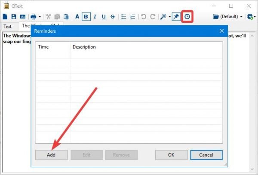Click the Undo icon
258x175 pixels.
[x=144, y=17]
